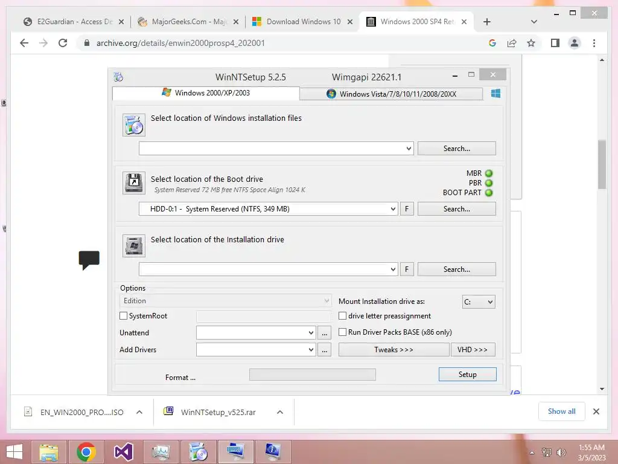Browse for Add Drivers with ... button

pyautogui.click(x=324, y=350)
